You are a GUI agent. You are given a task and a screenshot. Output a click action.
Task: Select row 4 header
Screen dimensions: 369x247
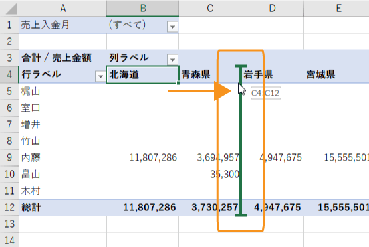pyautogui.click(x=9, y=75)
